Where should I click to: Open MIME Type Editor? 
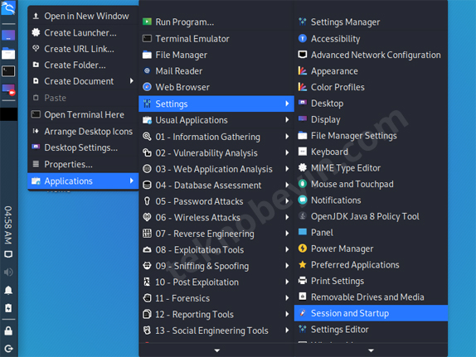(371, 168)
